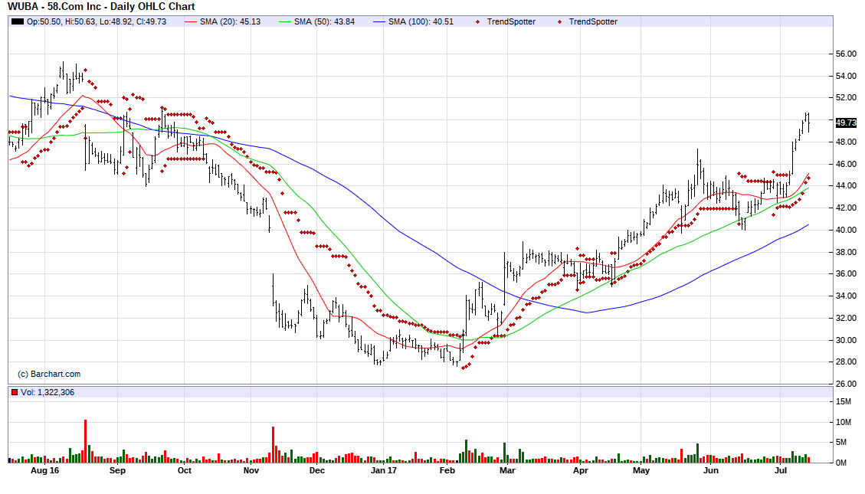Click the Jun date axis label
The height and width of the screenshot is (494, 865).
pyautogui.click(x=710, y=470)
